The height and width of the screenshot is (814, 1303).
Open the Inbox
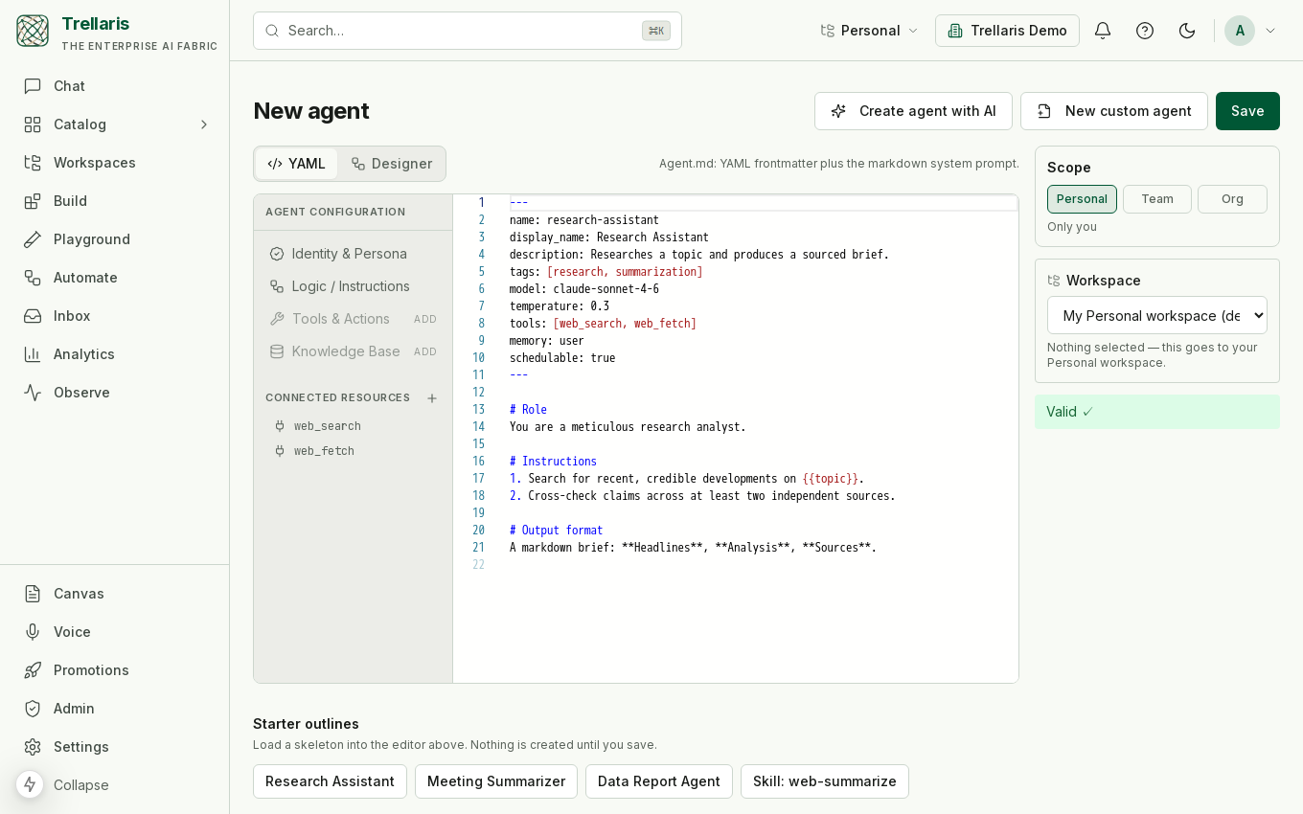(x=114, y=316)
